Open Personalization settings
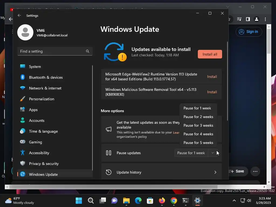The width and height of the screenshot is (276, 207). (55, 99)
